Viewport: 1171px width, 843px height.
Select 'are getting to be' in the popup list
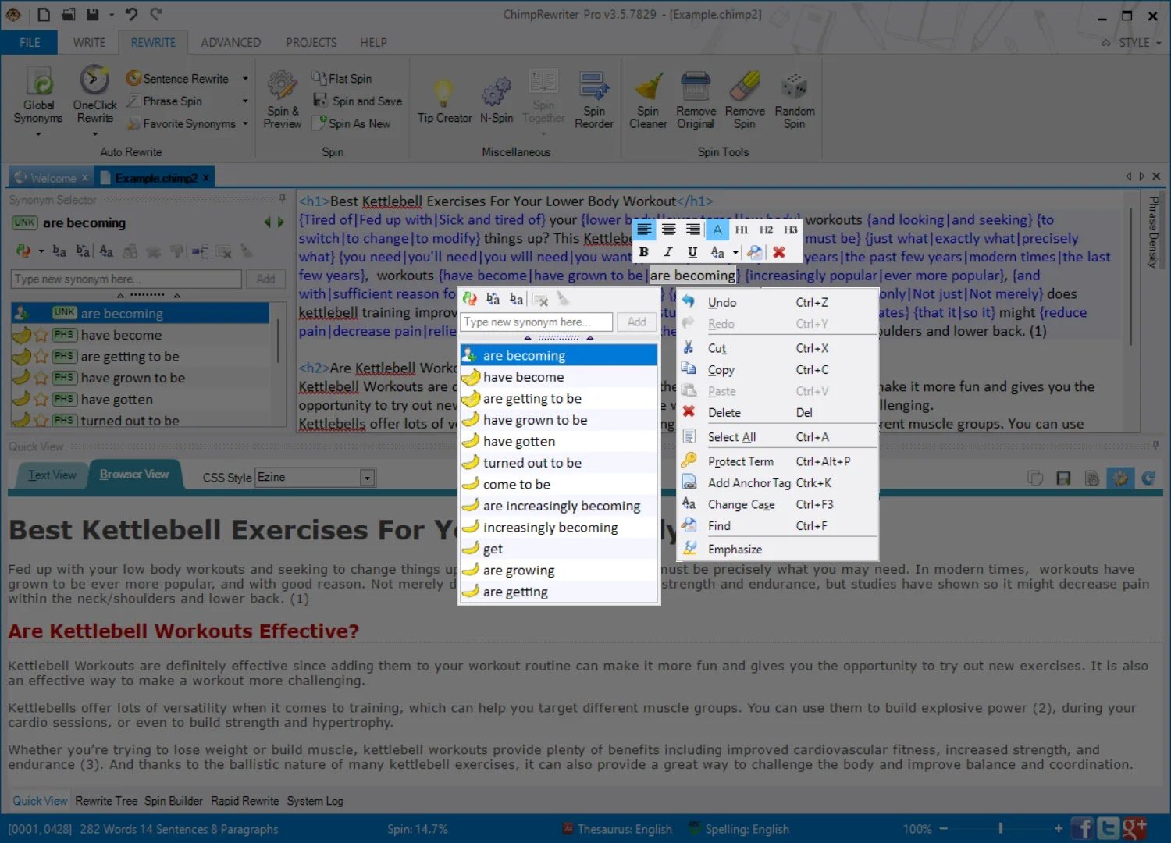point(532,398)
